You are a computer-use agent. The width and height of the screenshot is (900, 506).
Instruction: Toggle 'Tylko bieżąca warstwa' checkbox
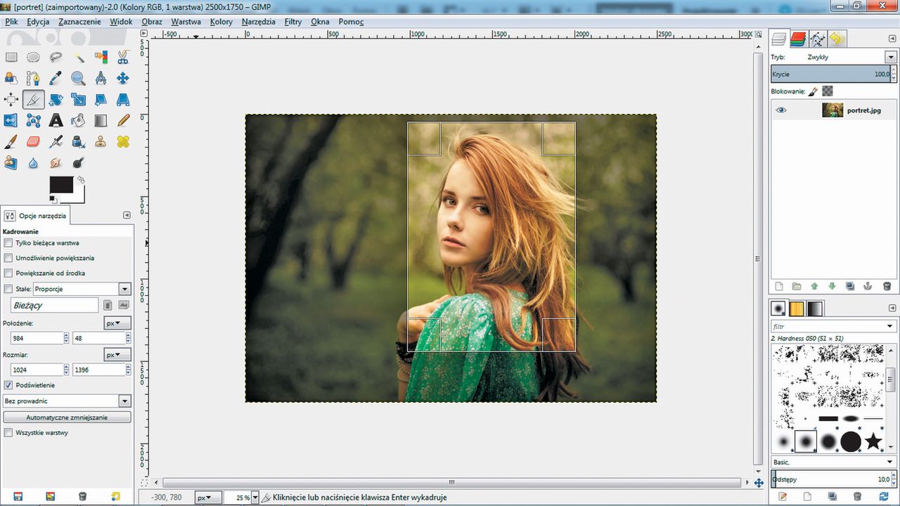8,243
